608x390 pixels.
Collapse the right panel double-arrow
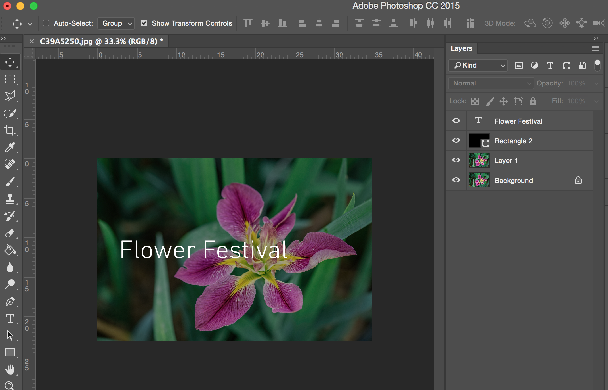click(596, 38)
